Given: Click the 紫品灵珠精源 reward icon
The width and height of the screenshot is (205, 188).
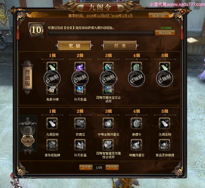Looking at the screenshot, I should tap(165, 145).
